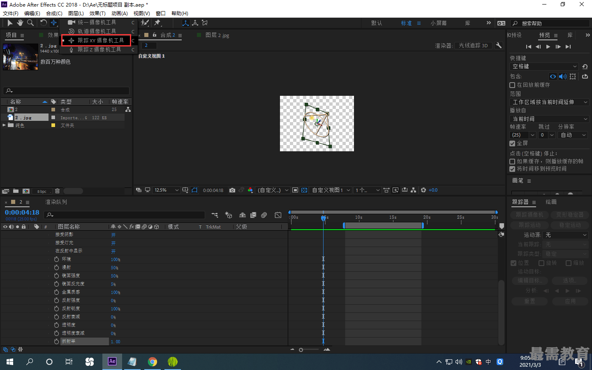Toggle the 环境 property stopwatch
Viewport: 592px width, 370px height.
point(56,259)
